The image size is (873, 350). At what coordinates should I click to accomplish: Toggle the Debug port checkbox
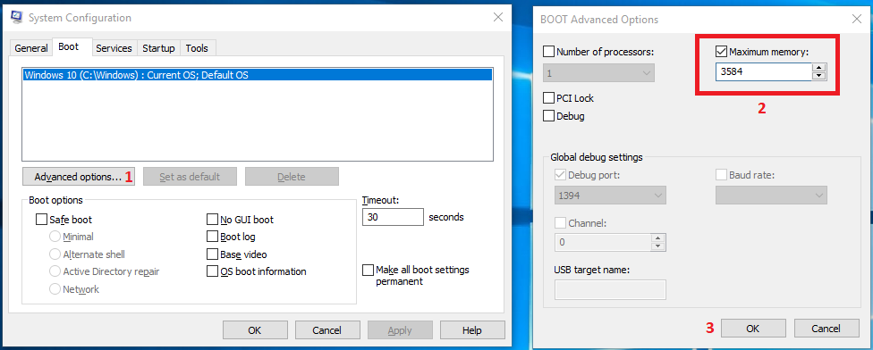pos(561,176)
